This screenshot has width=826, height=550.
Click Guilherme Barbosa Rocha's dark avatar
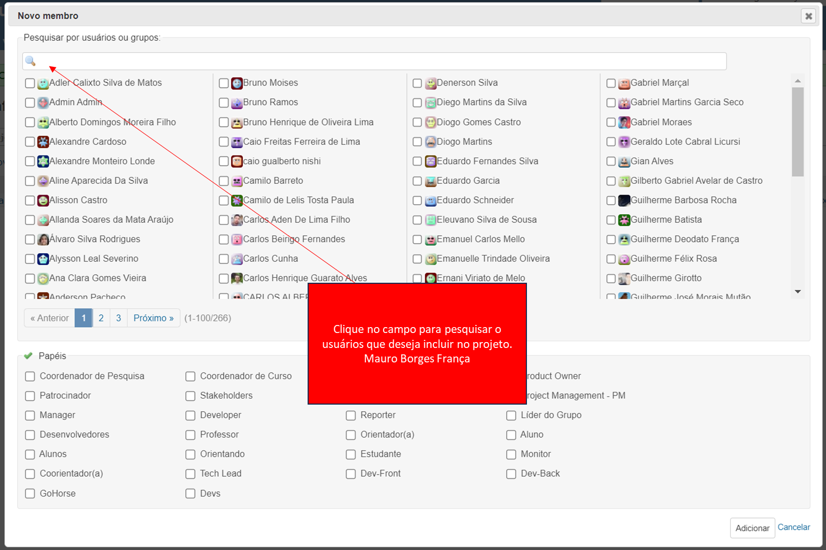(624, 200)
